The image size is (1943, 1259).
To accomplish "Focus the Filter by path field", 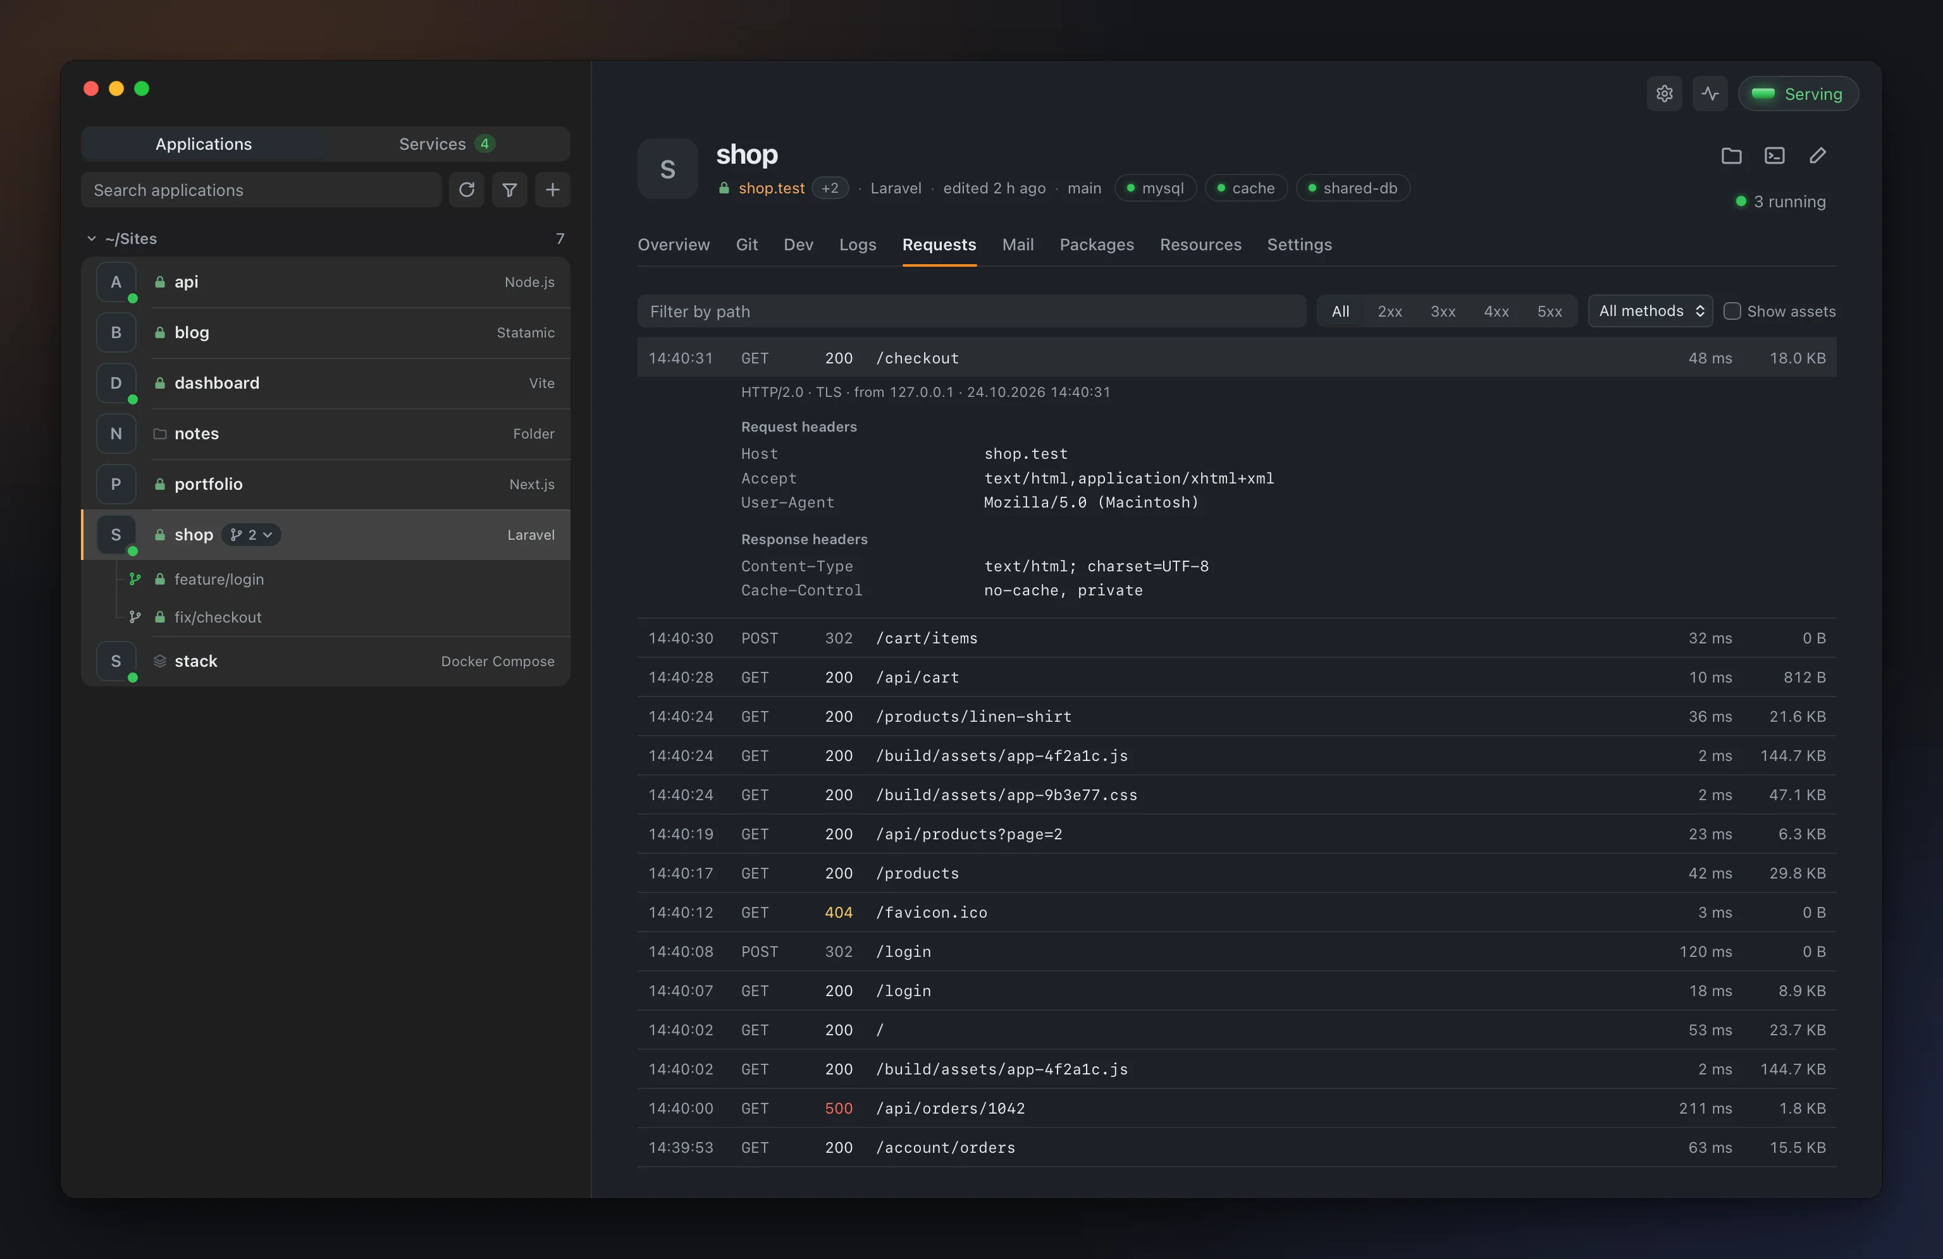I will click(971, 312).
